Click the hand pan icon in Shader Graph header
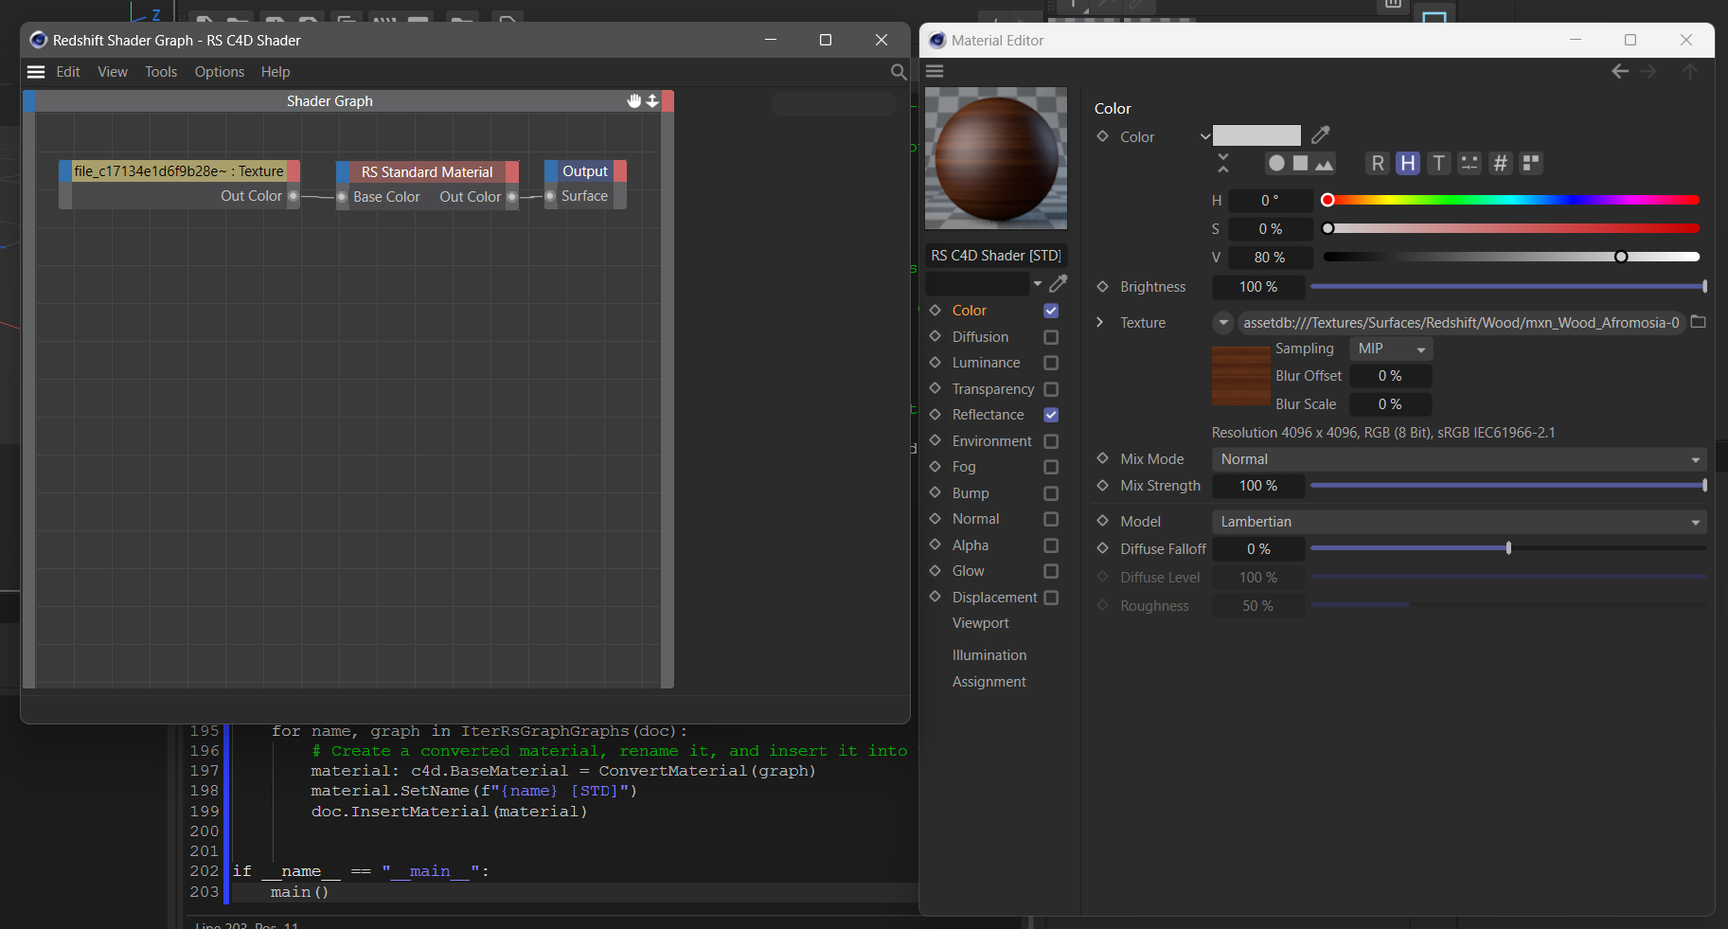1728x929 pixels. point(634,100)
